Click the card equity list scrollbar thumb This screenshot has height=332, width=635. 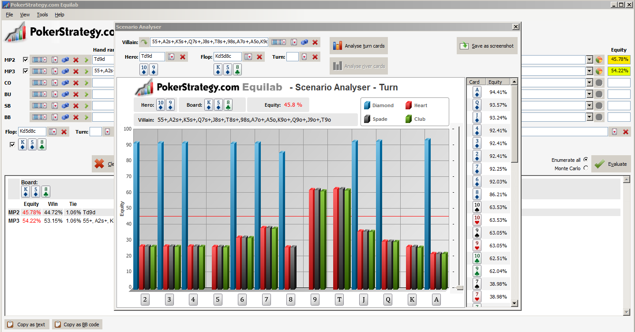[x=515, y=124]
